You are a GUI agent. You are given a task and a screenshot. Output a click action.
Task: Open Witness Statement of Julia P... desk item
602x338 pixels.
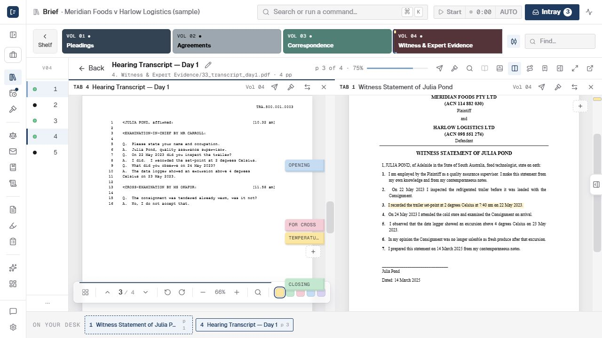139,325
